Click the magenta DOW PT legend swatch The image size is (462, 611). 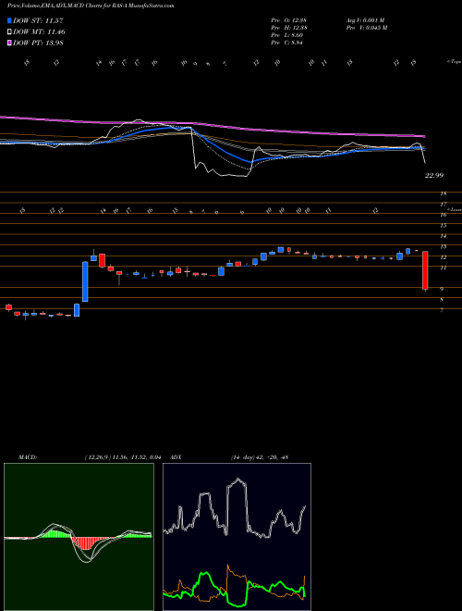point(9,43)
